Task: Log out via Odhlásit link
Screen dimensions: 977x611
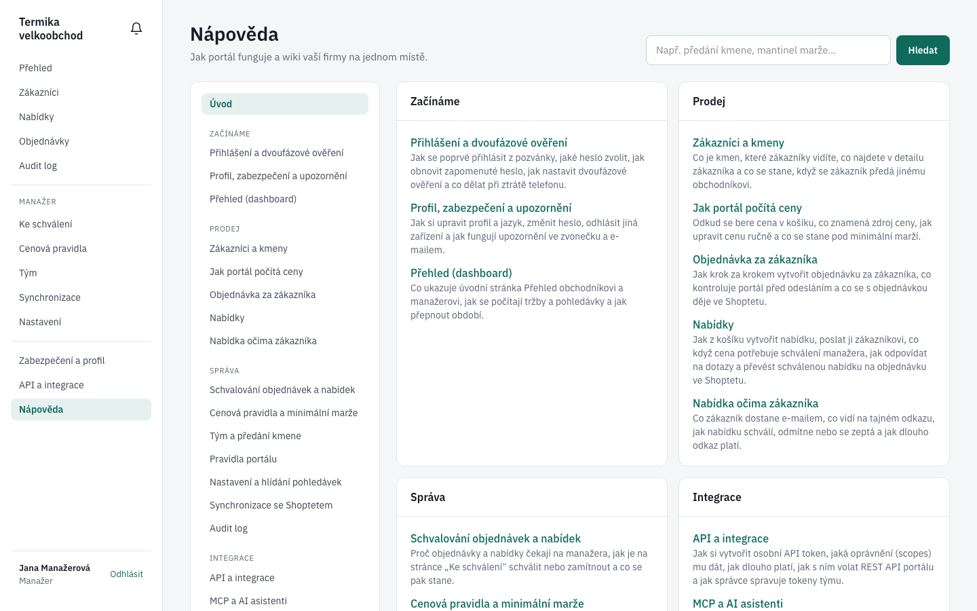Action: pos(126,574)
